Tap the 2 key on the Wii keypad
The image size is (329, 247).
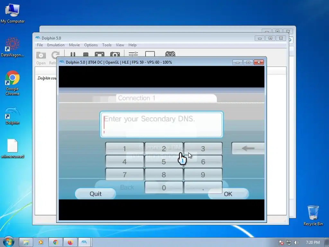(164, 149)
